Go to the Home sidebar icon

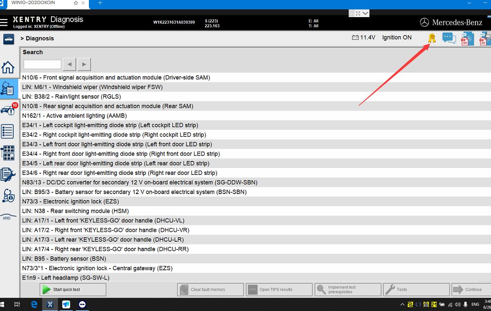click(8, 67)
